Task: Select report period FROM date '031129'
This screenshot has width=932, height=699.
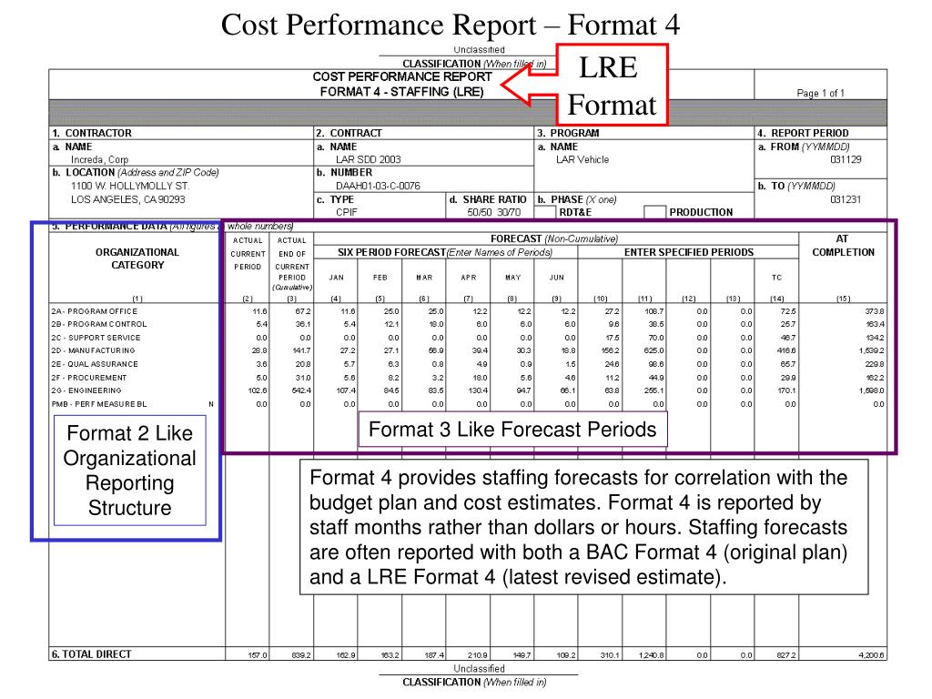Action: pyautogui.click(x=846, y=159)
